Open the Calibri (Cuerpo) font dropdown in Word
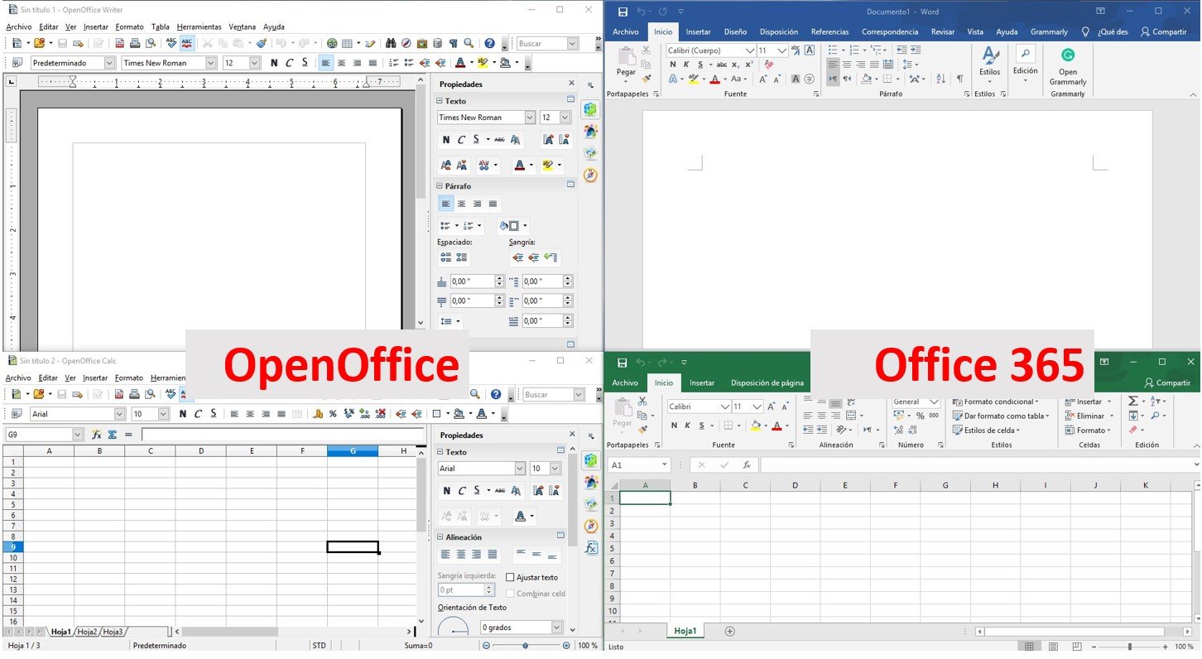Screen dimensions: 1202x659 point(750,51)
